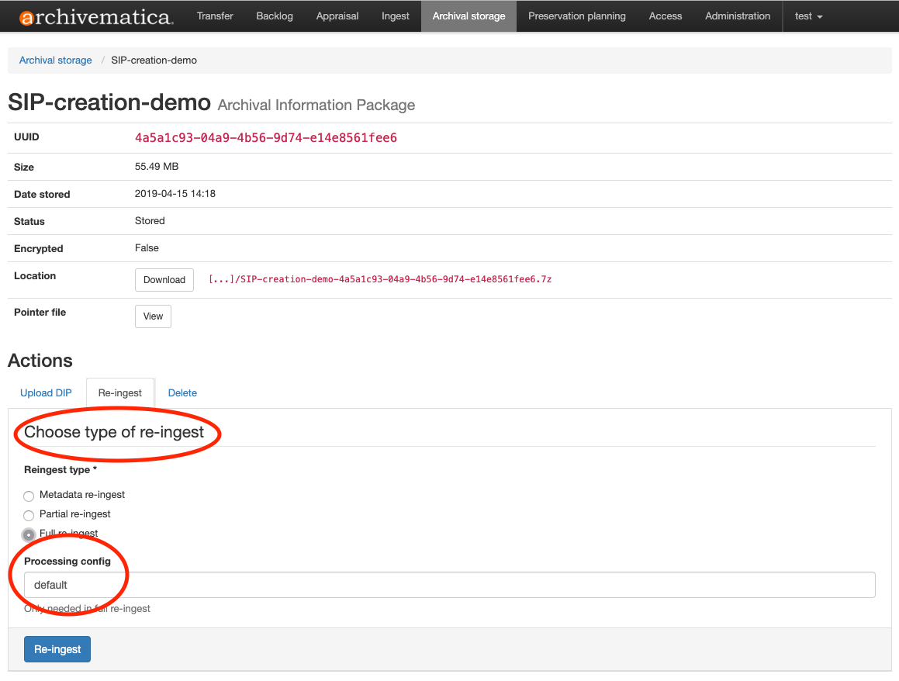Open the Administration page
This screenshot has height=681, width=899.
click(738, 16)
